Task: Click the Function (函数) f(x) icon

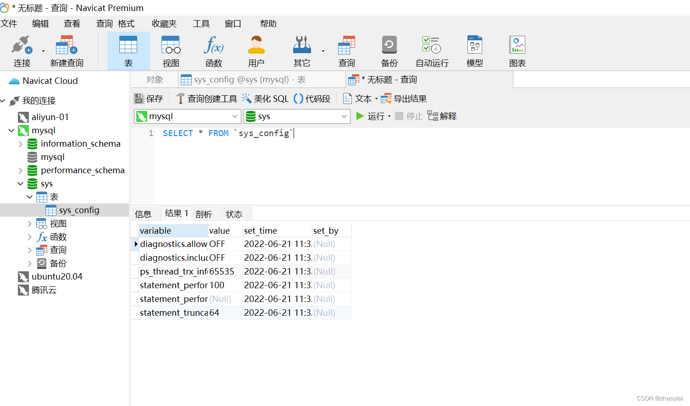Action: pos(213,51)
